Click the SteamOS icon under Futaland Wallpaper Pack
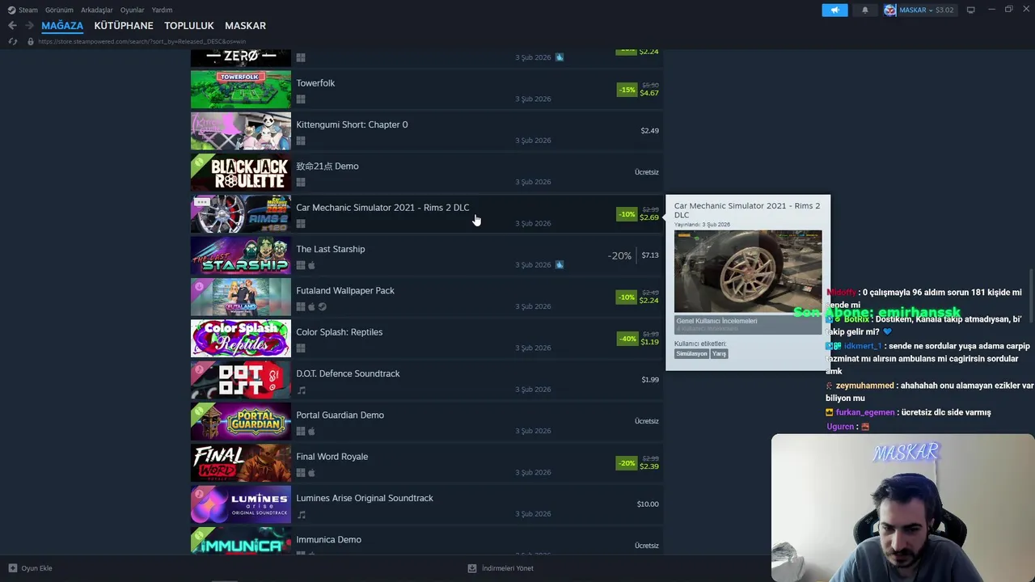 coord(322,306)
